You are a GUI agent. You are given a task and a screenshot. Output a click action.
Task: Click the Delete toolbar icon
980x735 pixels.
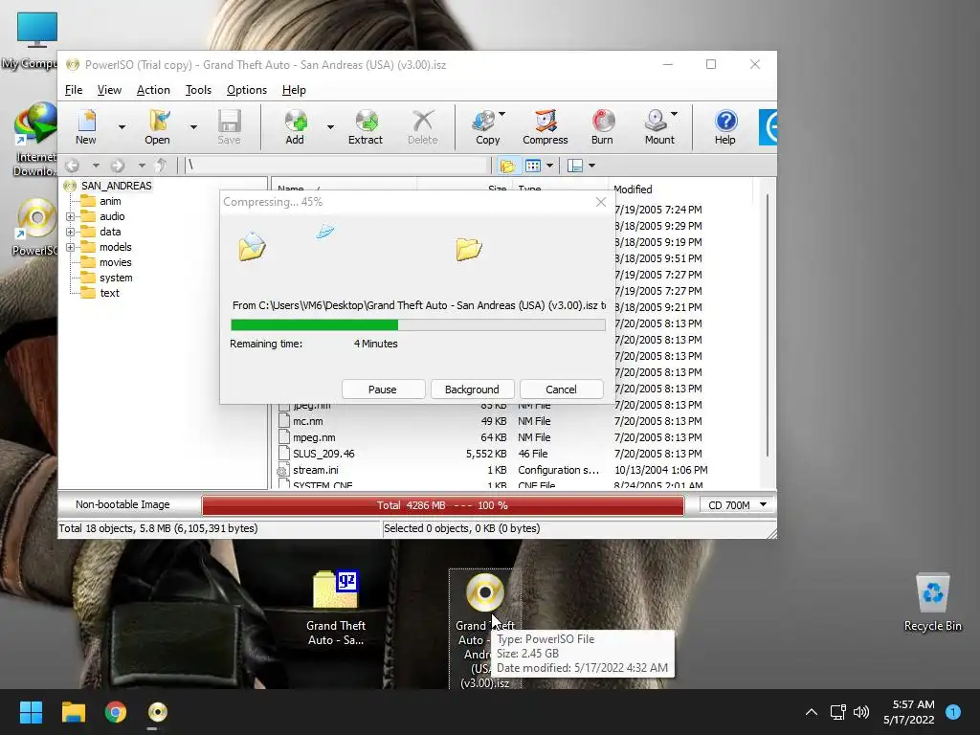click(x=422, y=127)
